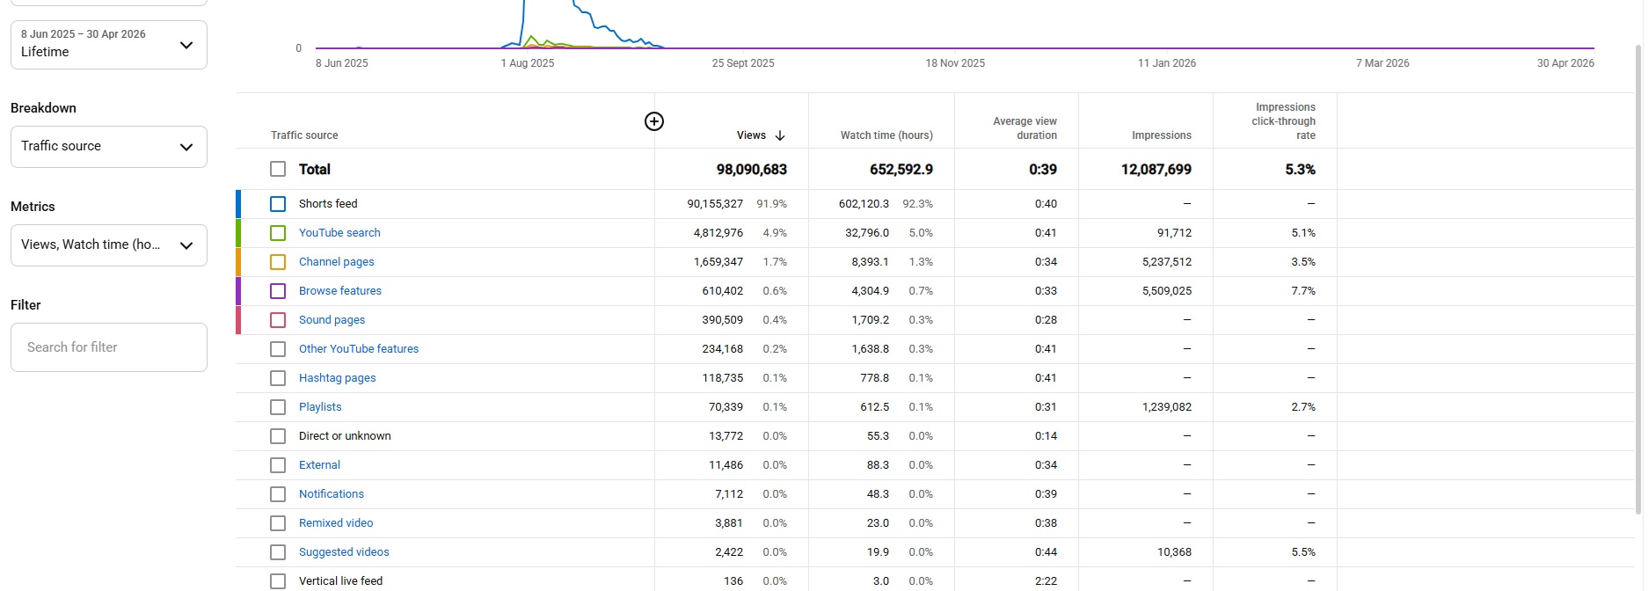Sort by Impressions column header

[x=1162, y=135]
